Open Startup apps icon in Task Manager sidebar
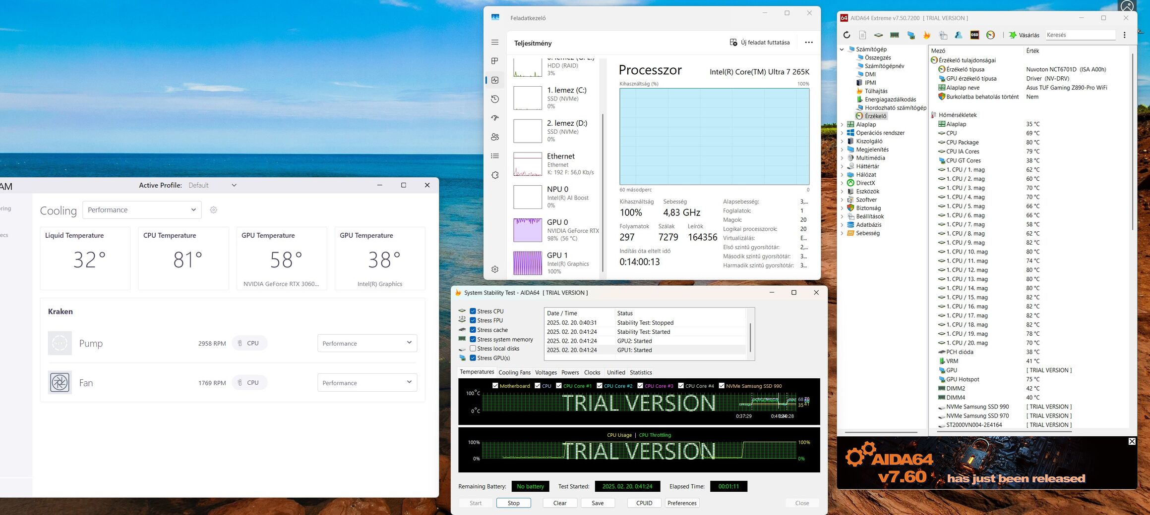The image size is (1150, 515). (495, 118)
